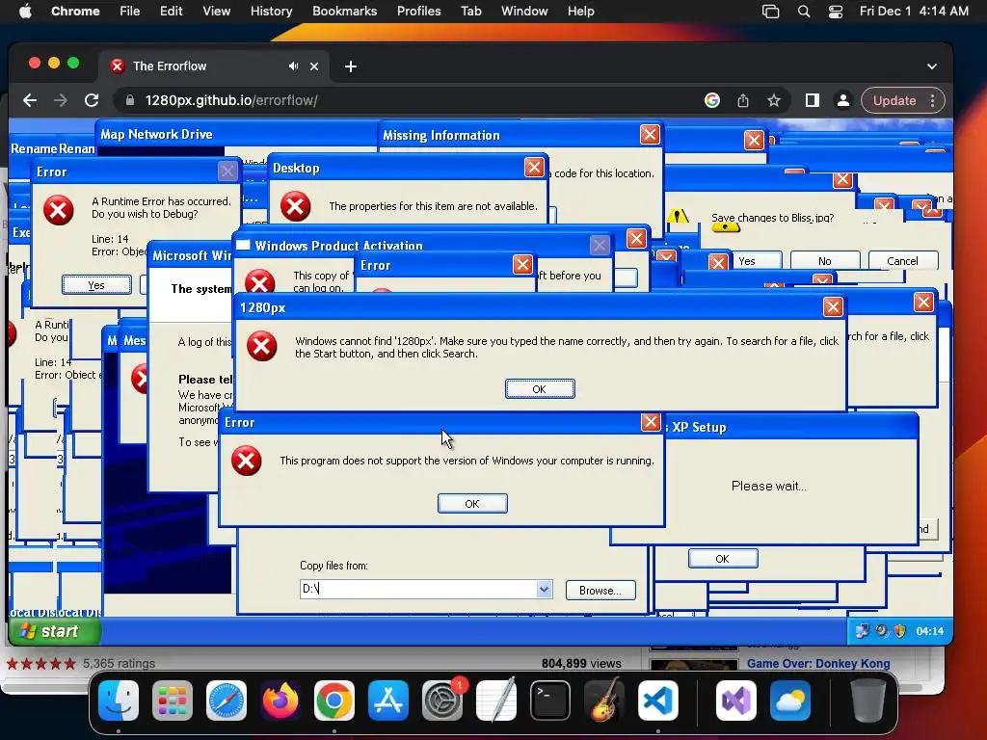Open Safari from the Dock

[226, 700]
